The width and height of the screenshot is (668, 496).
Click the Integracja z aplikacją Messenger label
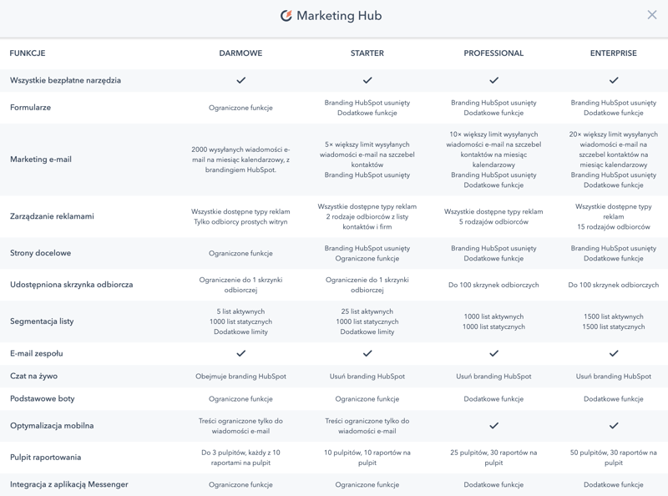(69, 484)
